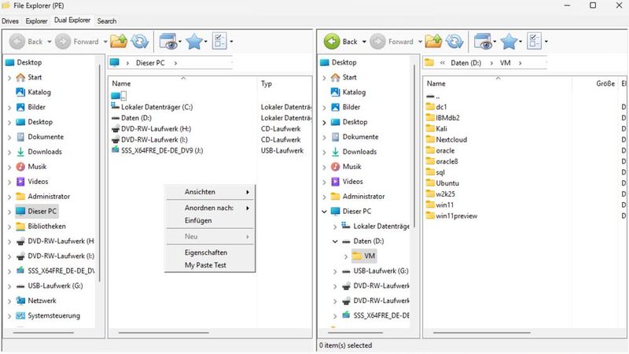Open right pane checklist dropdown arrow
Viewport: 629px width, 354px height.
546,42
